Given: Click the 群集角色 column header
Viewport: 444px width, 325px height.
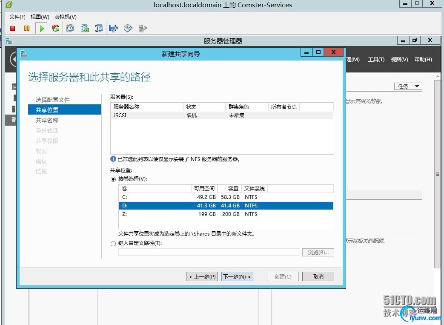Looking at the screenshot, I should coord(246,107).
